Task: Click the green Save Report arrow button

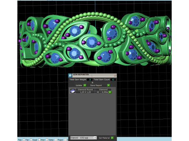Action: (x=108, y=85)
